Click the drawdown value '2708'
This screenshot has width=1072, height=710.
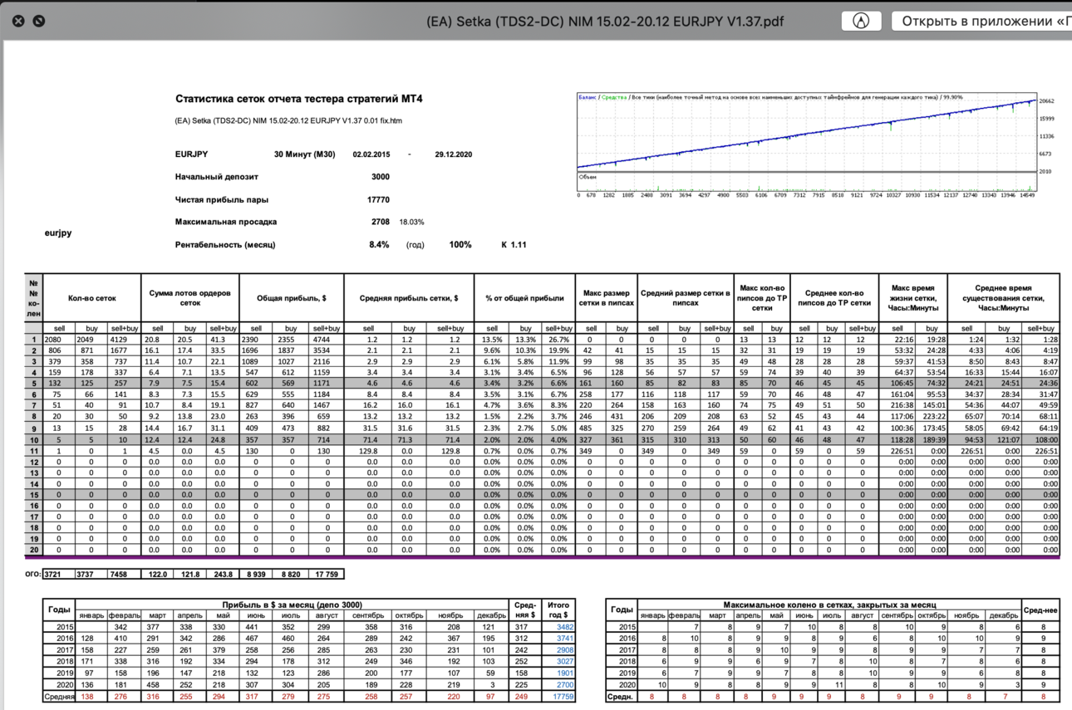pos(380,222)
